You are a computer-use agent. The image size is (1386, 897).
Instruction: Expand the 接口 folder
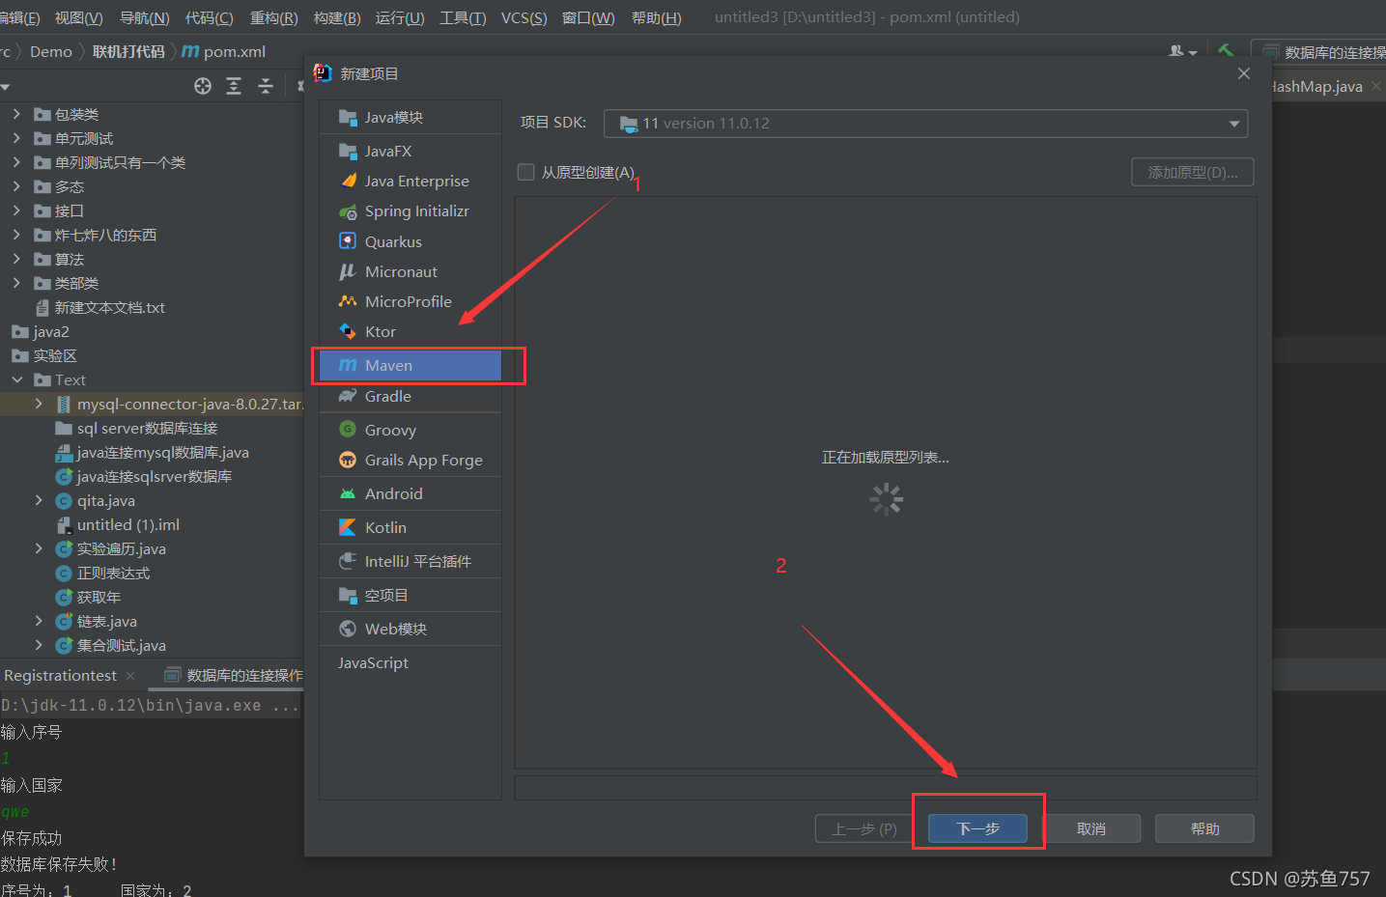16,210
